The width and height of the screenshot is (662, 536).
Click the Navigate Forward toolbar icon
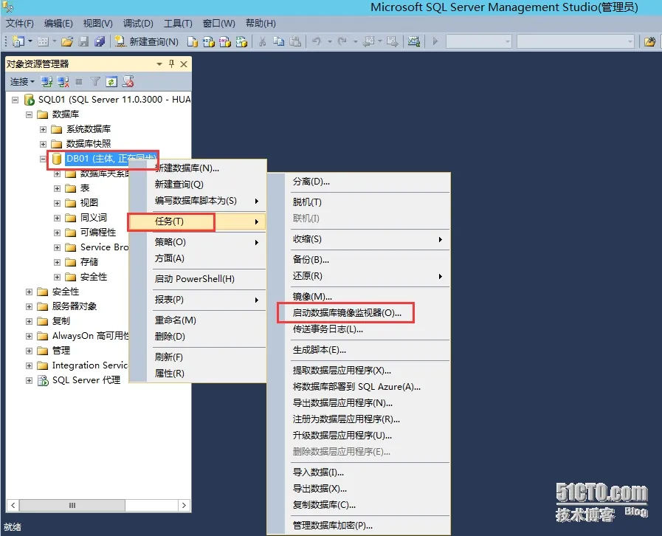click(392, 41)
